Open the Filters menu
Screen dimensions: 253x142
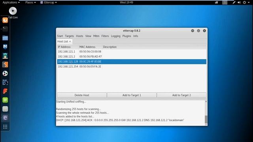105,36
